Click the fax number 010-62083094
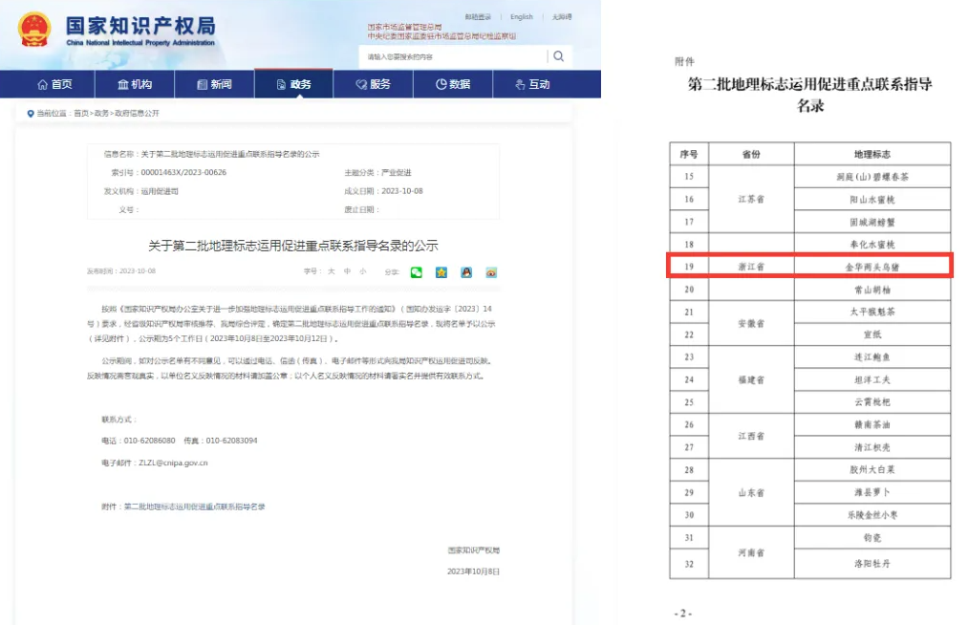Screen dimensions: 968x625 point(231,441)
